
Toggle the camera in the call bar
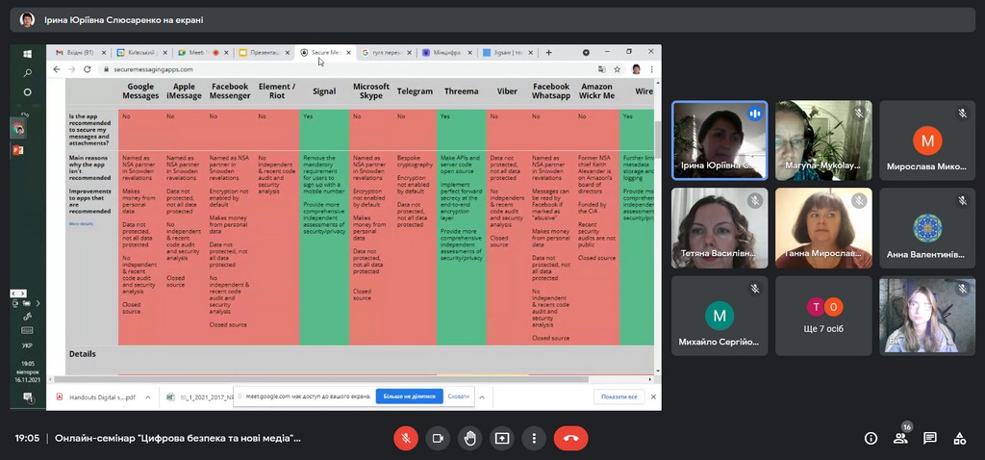coord(438,438)
